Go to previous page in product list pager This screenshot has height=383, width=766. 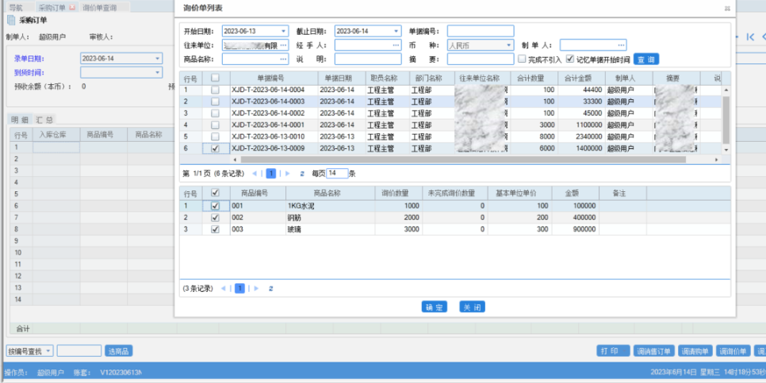pyautogui.click(x=223, y=289)
